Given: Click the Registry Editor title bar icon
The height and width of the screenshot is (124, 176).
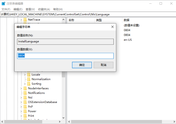Looking at the screenshot, I should point(3,4).
